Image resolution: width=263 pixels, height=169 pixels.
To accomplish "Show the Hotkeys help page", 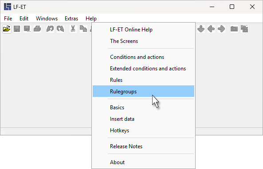I will 143,131.
